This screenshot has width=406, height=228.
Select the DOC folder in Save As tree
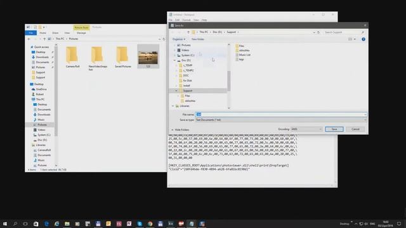(x=186, y=75)
